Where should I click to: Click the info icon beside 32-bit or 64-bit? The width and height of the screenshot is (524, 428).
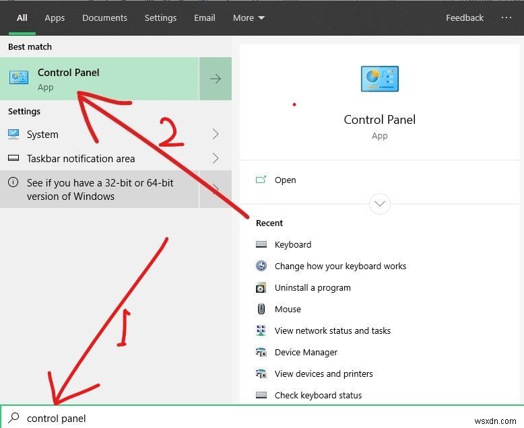(x=13, y=182)
